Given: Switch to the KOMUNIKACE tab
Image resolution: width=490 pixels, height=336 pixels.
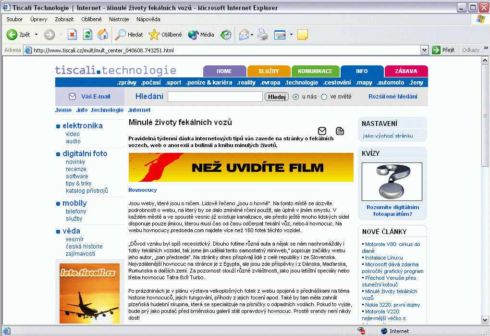Looking at the screenshot, I should 315,71.
